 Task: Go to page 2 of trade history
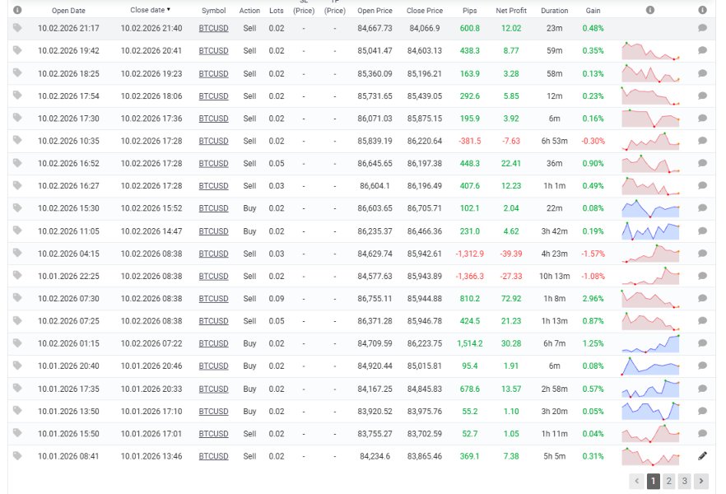click(x=668, y=481)
